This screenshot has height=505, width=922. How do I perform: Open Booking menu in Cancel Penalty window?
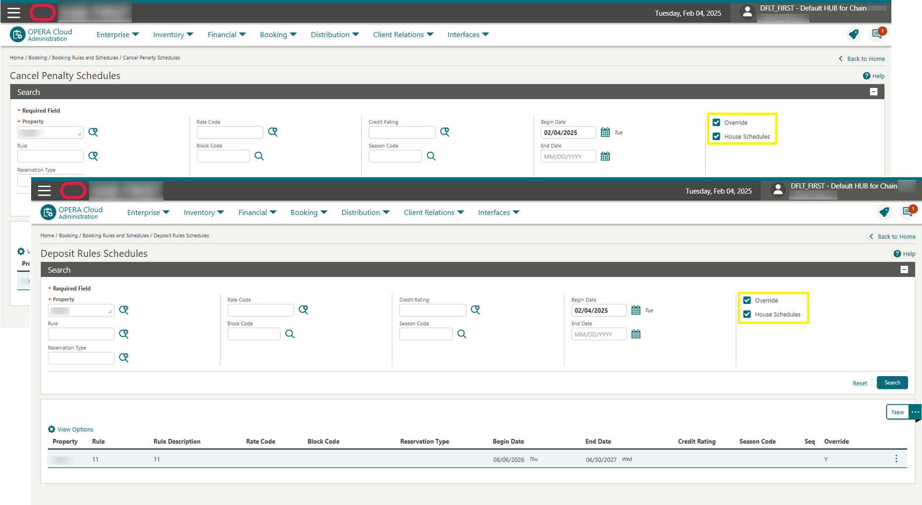[x=278, y=35]
